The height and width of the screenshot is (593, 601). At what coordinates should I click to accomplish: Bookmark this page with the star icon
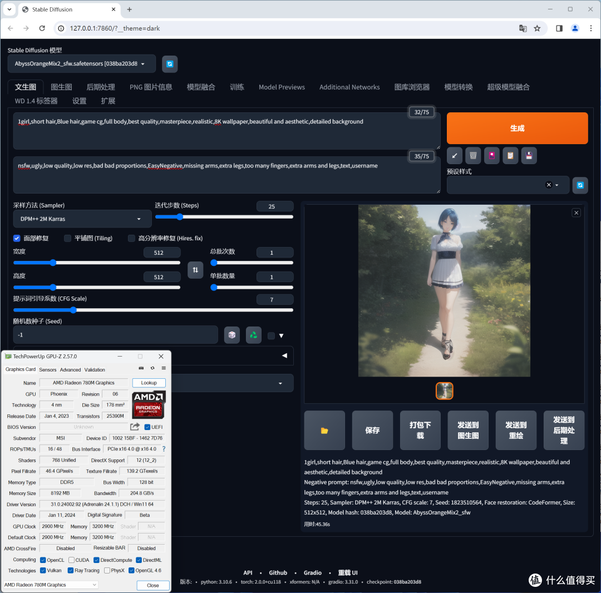coord(538,28)
